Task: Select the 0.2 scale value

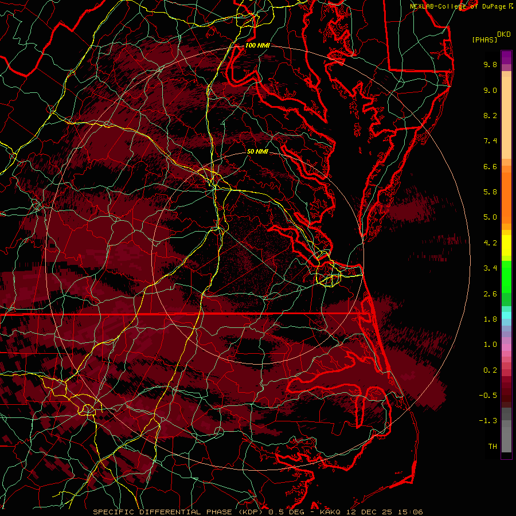Action: 490,370
